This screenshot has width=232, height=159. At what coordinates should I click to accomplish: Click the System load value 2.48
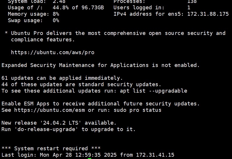pyautogui.click(x=59, y=1)
